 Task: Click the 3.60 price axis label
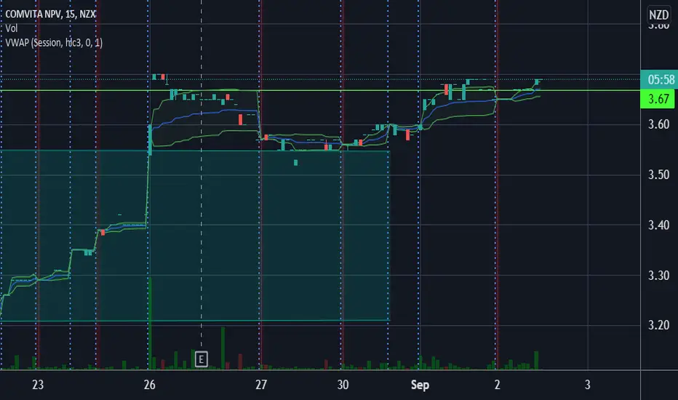coord(658,124)
